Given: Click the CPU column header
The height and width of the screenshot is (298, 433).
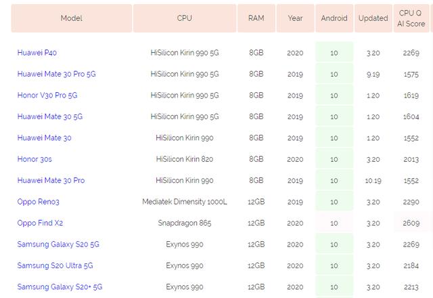Looking at the screenshot, I should click(184, 18).
